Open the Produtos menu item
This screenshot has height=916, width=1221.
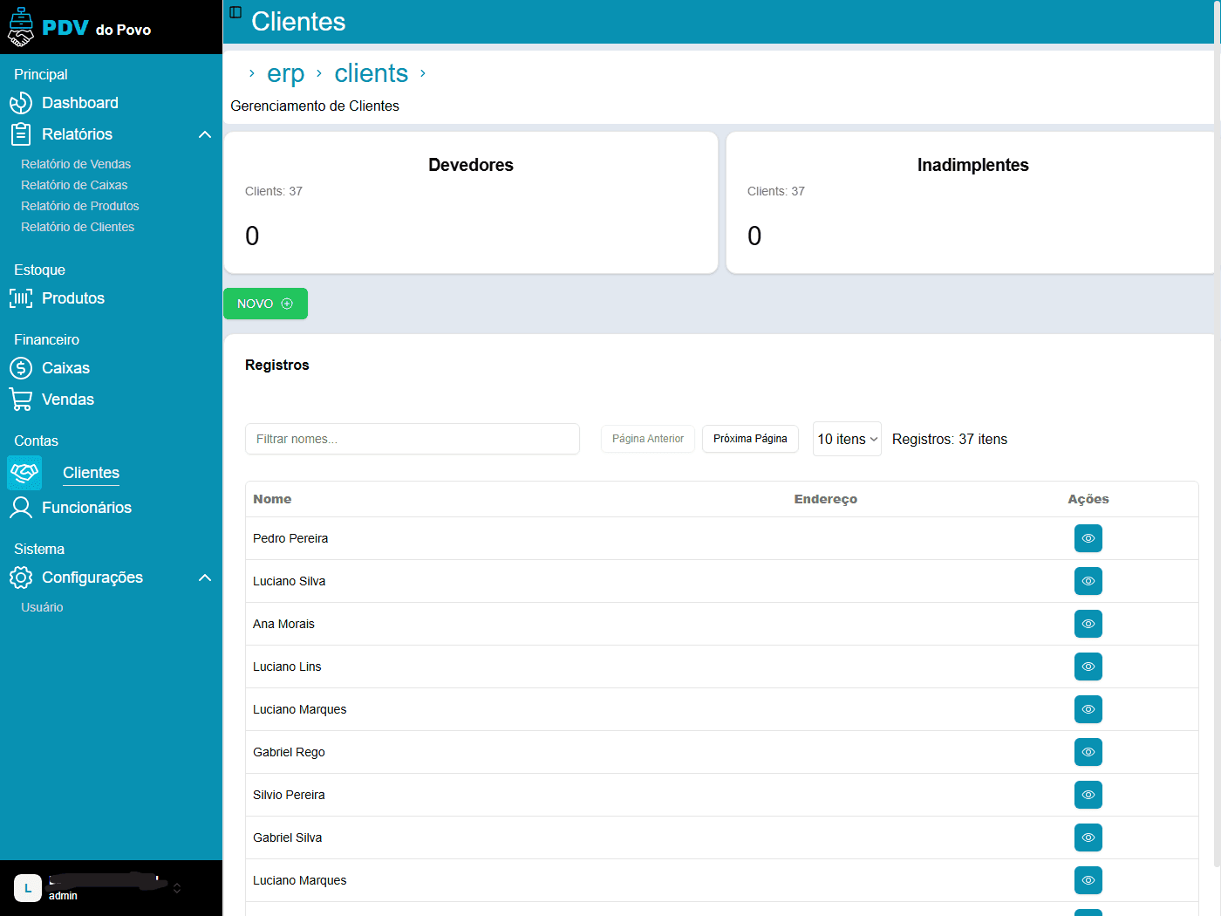(73, 298)
